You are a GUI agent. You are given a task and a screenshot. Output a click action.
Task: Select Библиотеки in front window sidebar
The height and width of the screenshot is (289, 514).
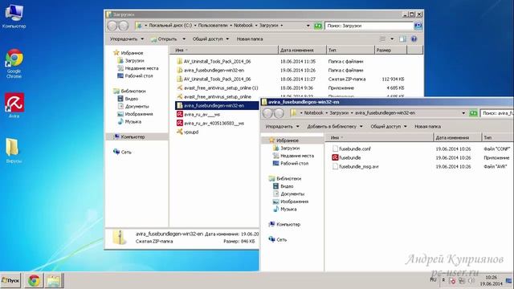pos(285,178)
